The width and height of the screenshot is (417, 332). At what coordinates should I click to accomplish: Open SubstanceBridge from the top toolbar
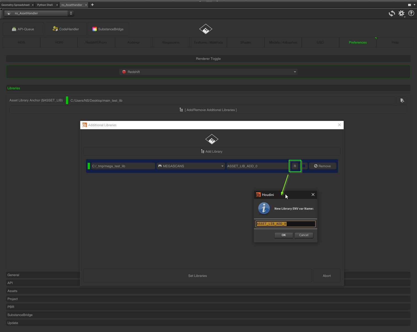pyautogui.click(x=108, y=29)
